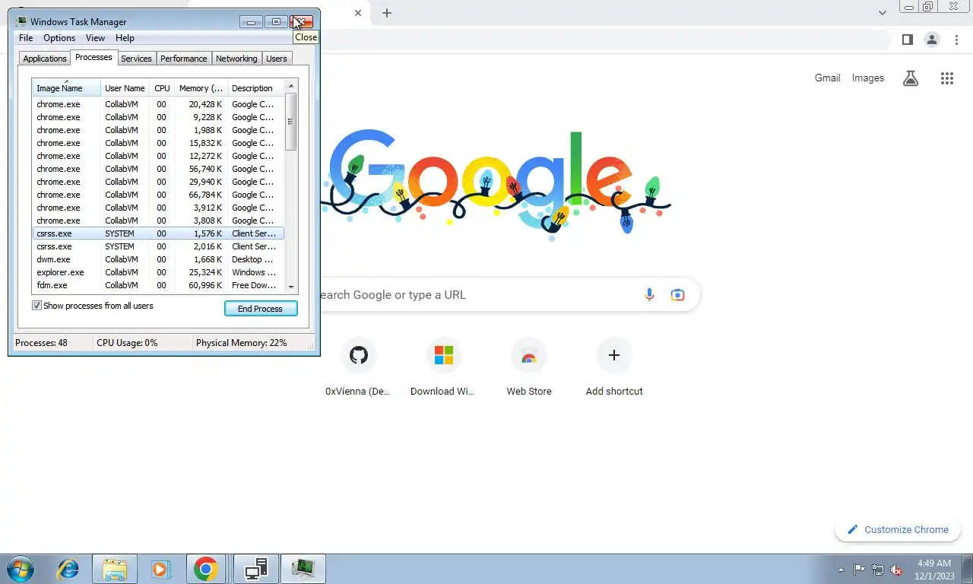Open the Windows Start orb
The height and width of the screenshot is (584, 973).
pyautogui.click(x=21, y=569)
